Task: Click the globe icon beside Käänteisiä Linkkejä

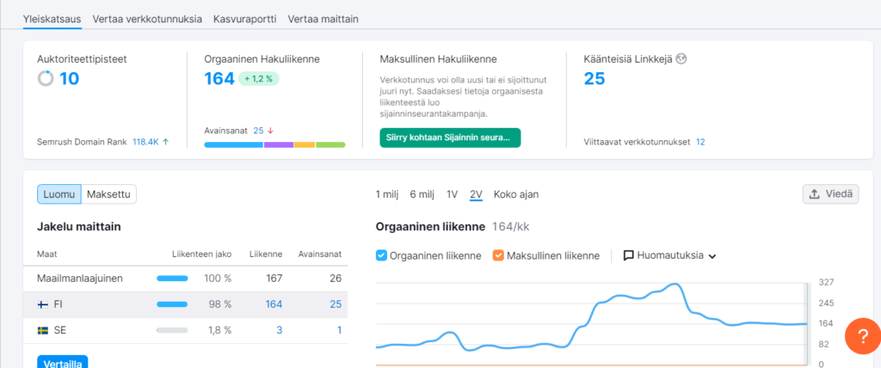Action: point(681,59)
